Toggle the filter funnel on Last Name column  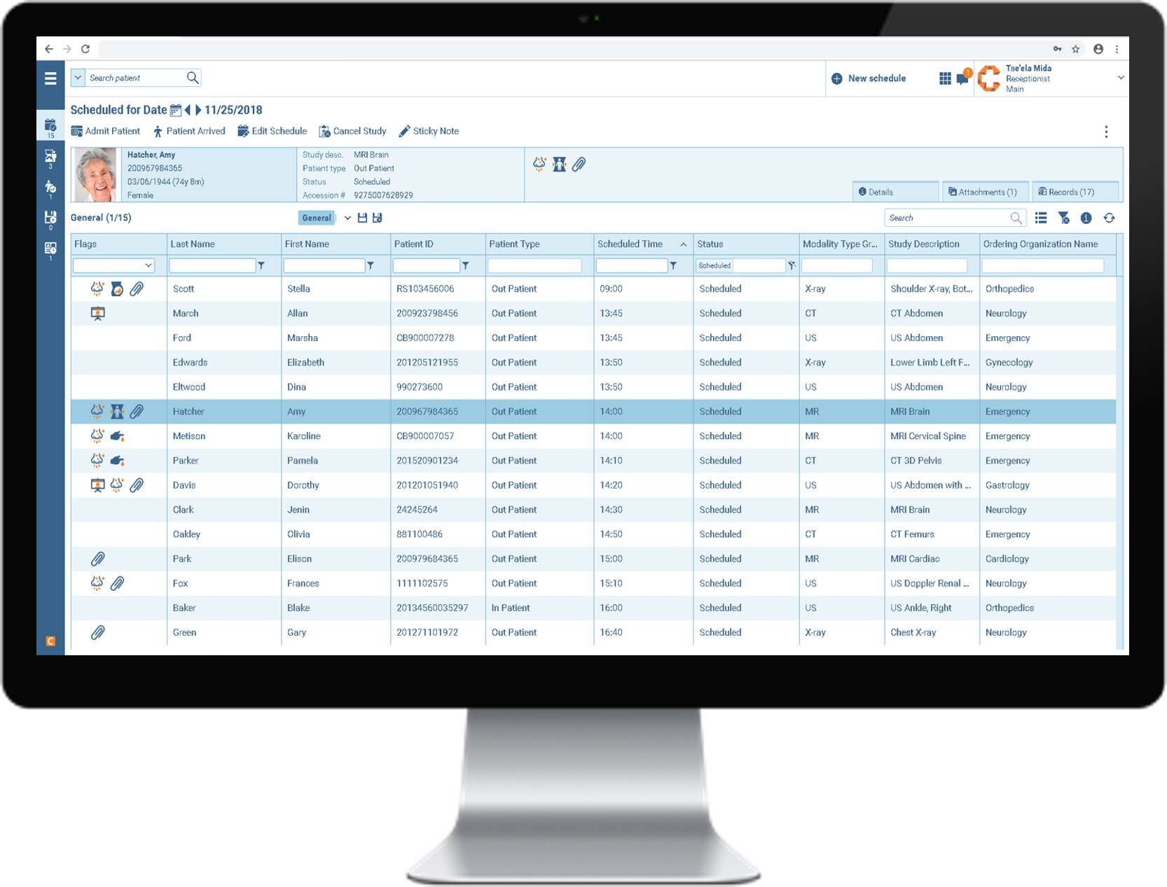tap(262, 265)
